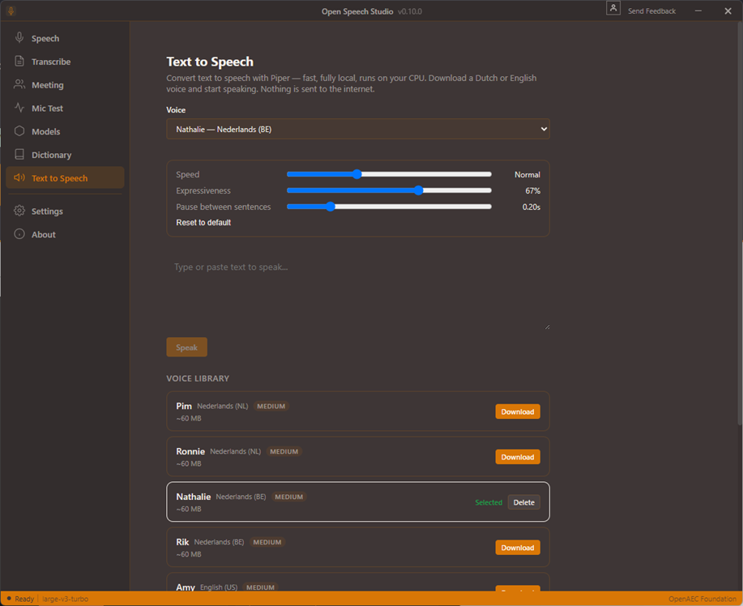This screenshot has height=606, width=743.
Task: Click the Settings gear icon
Action: pyautogui.click(x=19, y=211)
